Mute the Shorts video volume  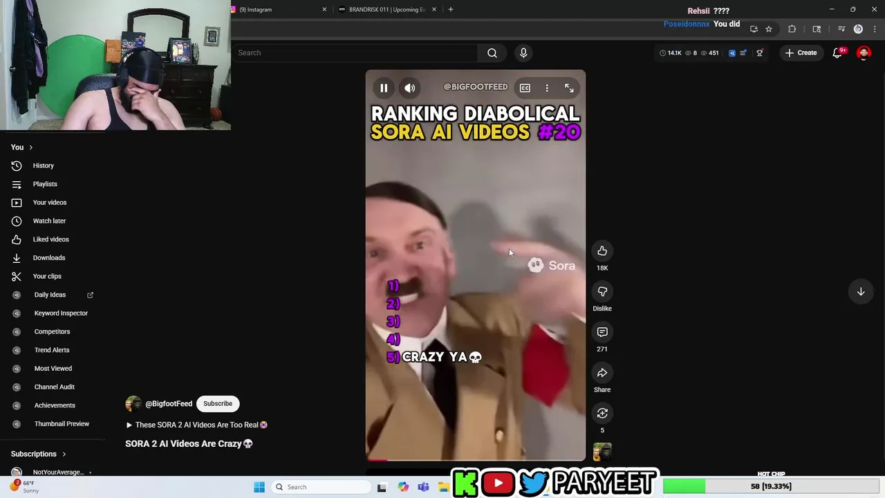410,88
